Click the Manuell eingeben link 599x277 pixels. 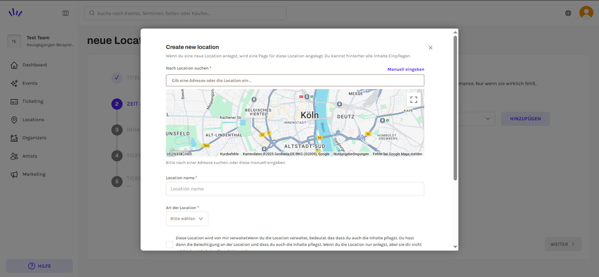pyautogui.click(x=406, y=69)
